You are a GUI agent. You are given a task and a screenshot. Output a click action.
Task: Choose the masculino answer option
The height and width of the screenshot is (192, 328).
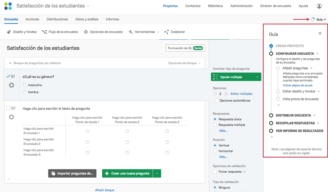point(24,85)
